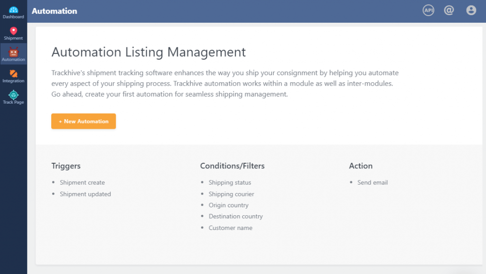The image size is (486, 274).
Task: Click the Automation Listing Management heading
Action: pos(149,52)
